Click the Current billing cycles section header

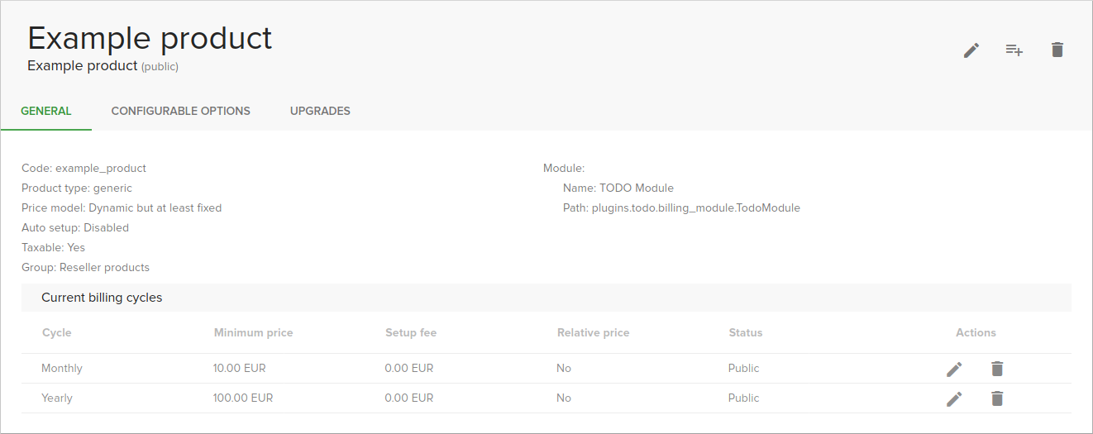102,298
